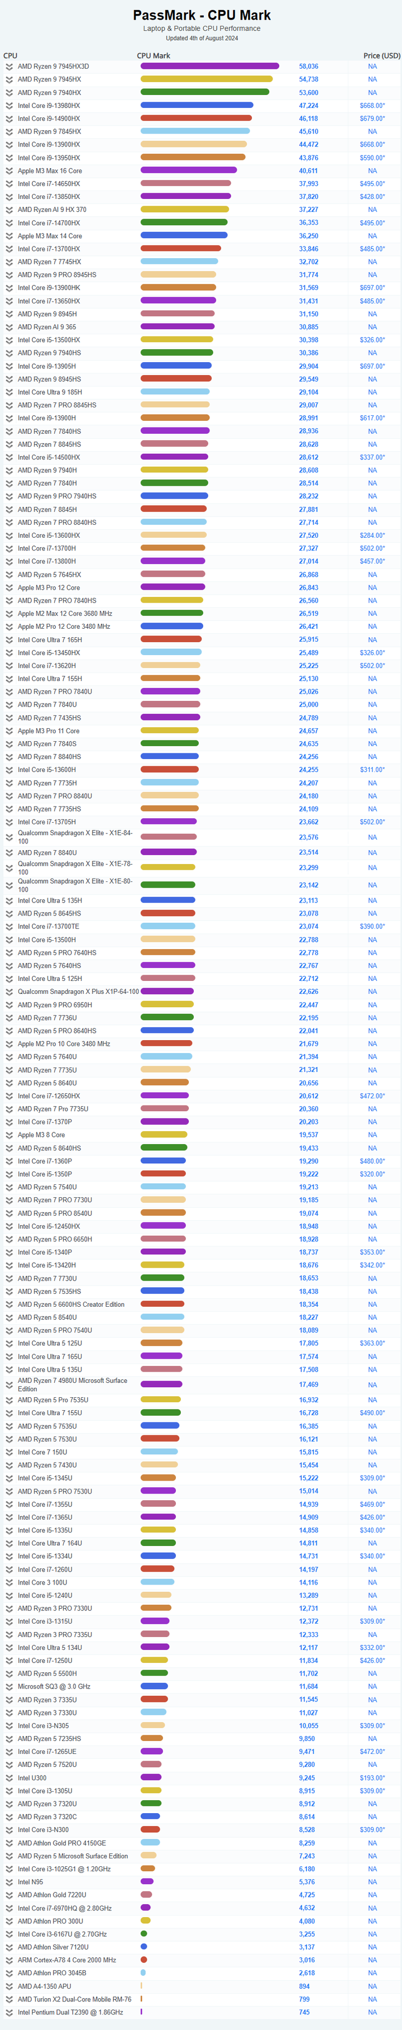Expand the Intel Core i7-13700H row chevron
The width and height of the screenshot is (402, 2030).
9,548
